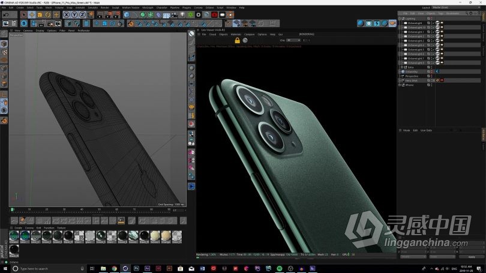Viewport: 486px width, 273px height.
Task: Add a Cube primitive object
Action: (127, 14)
